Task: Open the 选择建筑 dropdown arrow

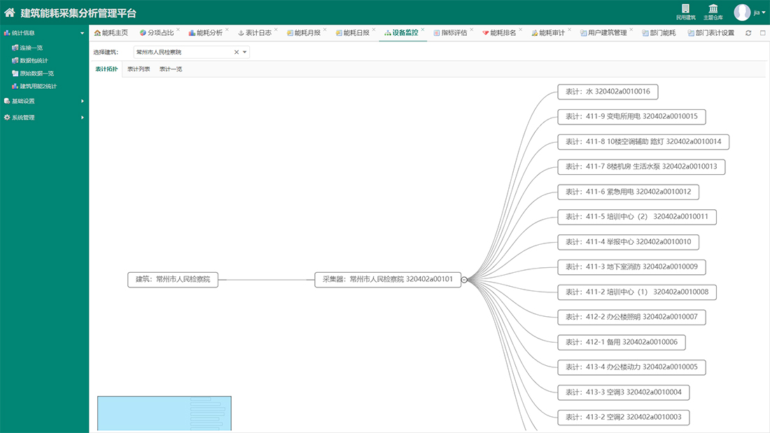Action: click(x=244, y=52)
